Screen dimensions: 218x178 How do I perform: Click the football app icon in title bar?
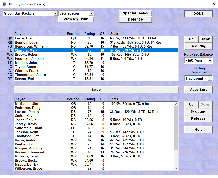click(4, 4)
